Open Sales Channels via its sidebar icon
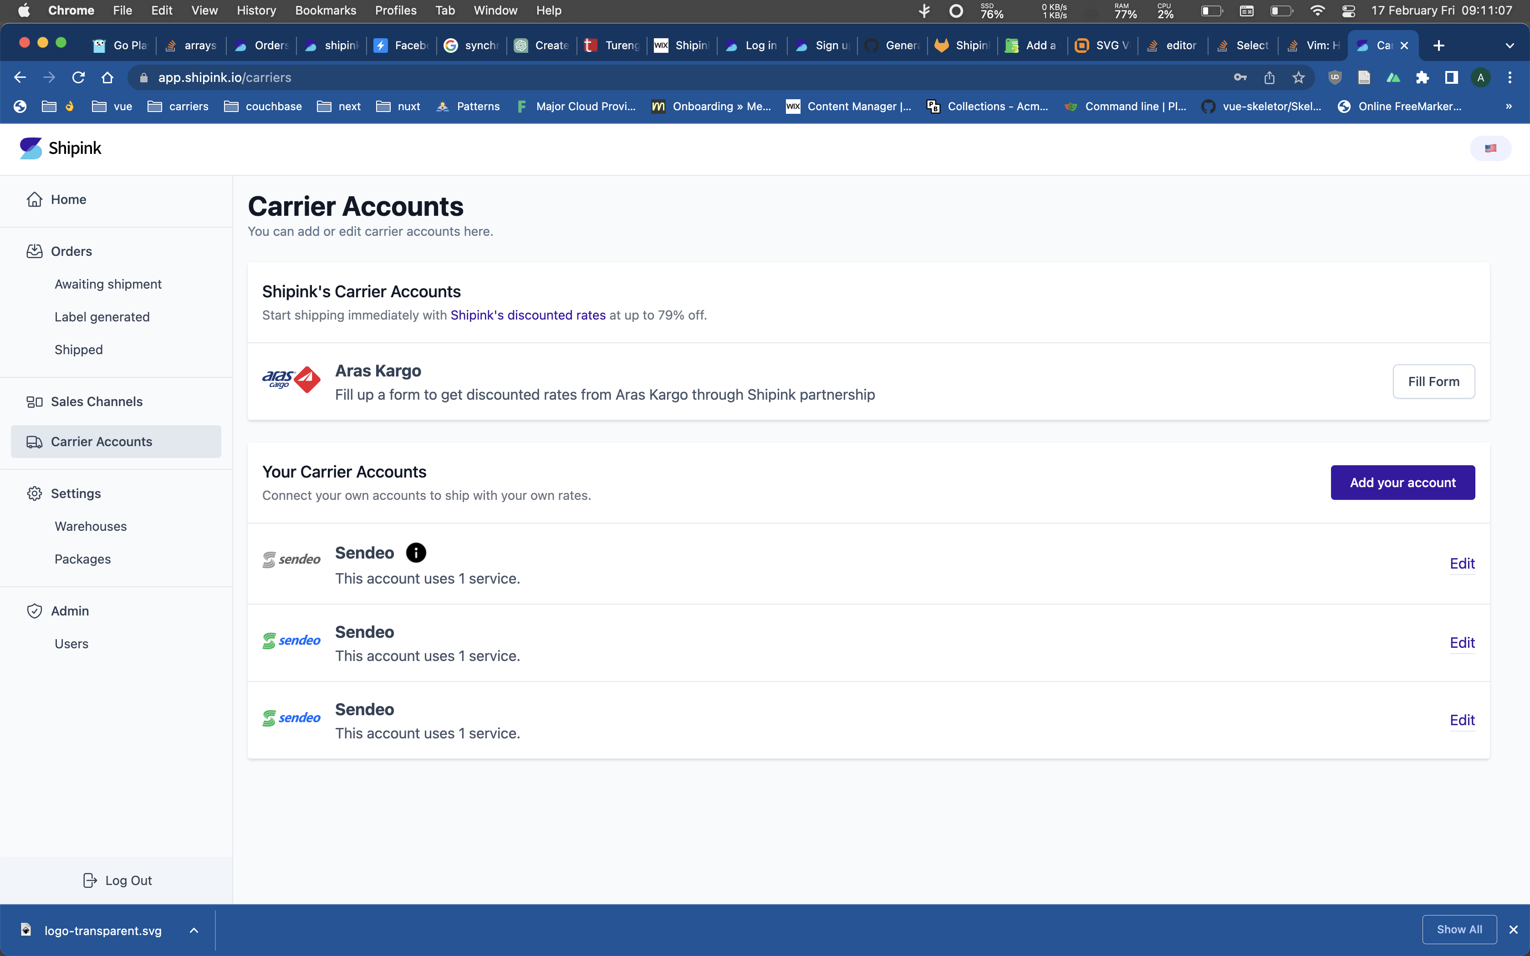The width and height of the screenshot is (1530, 956). [35, 402]
